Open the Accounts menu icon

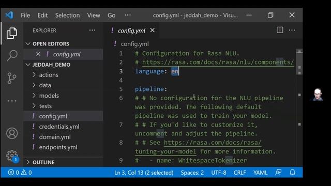12,133
